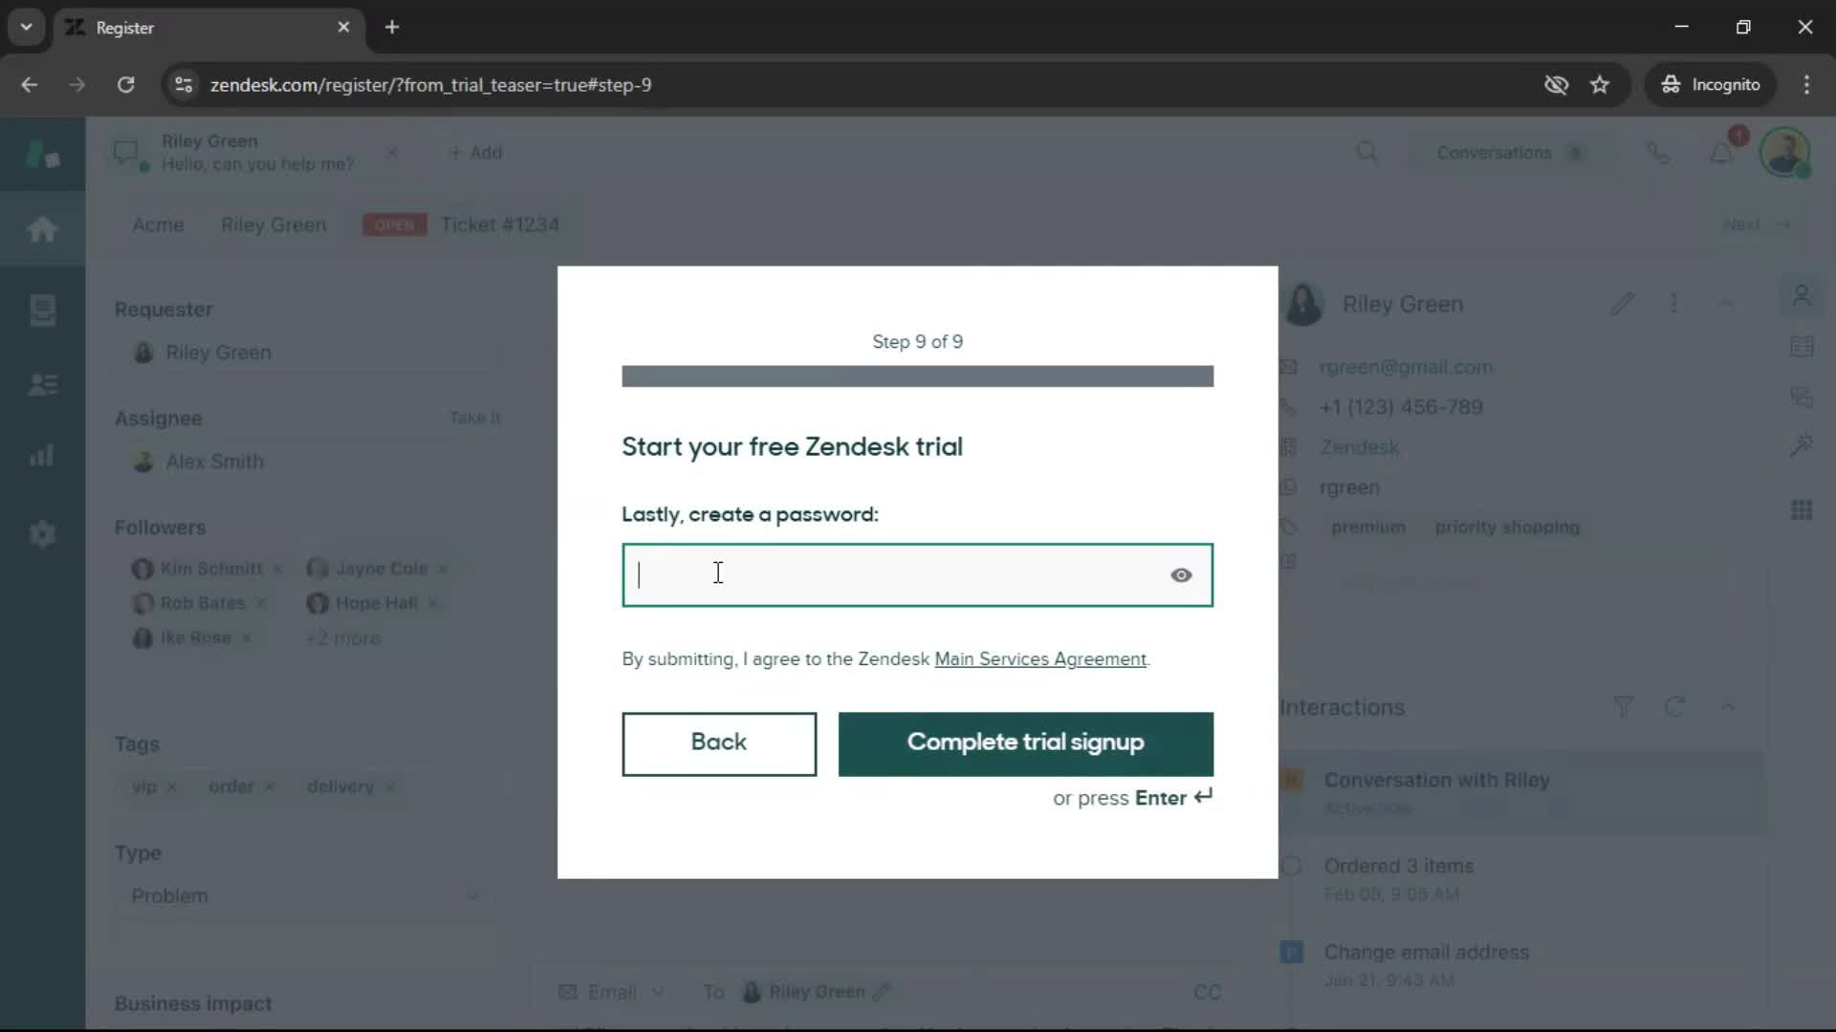
Task: Open the Email channel dropdown
Action: 612,992
